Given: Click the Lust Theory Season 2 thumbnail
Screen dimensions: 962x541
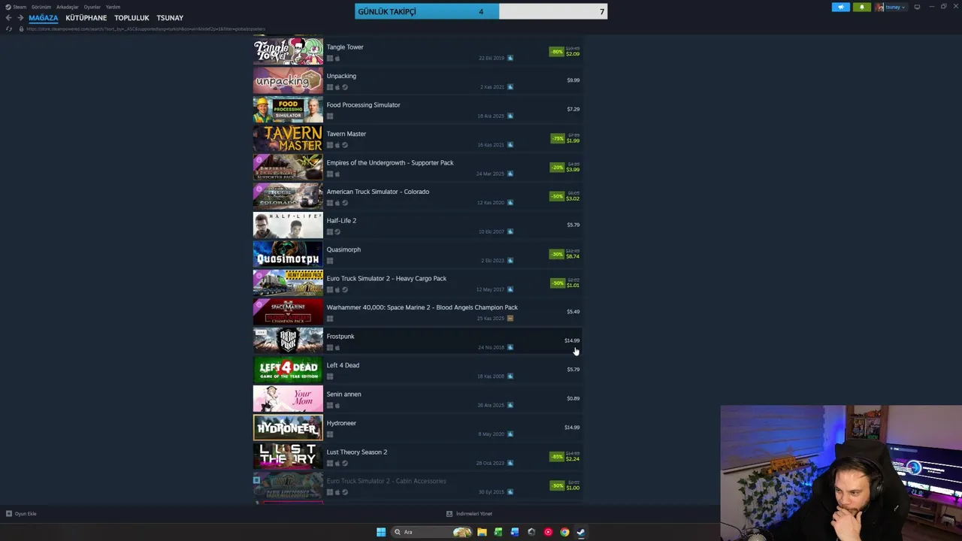Looking at the screenshot, I should [288, 457].
